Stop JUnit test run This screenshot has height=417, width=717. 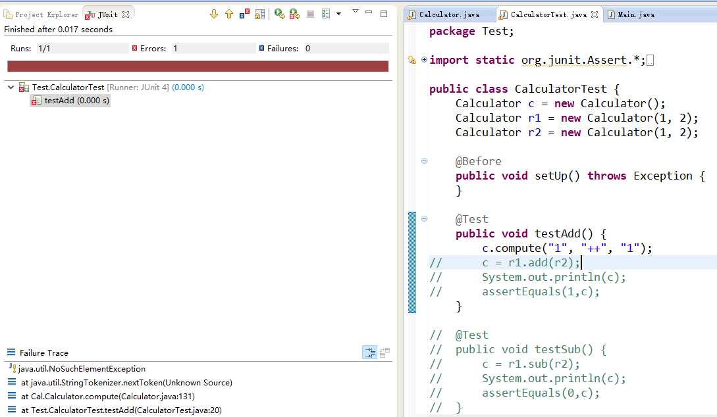(x=311, y=14)
